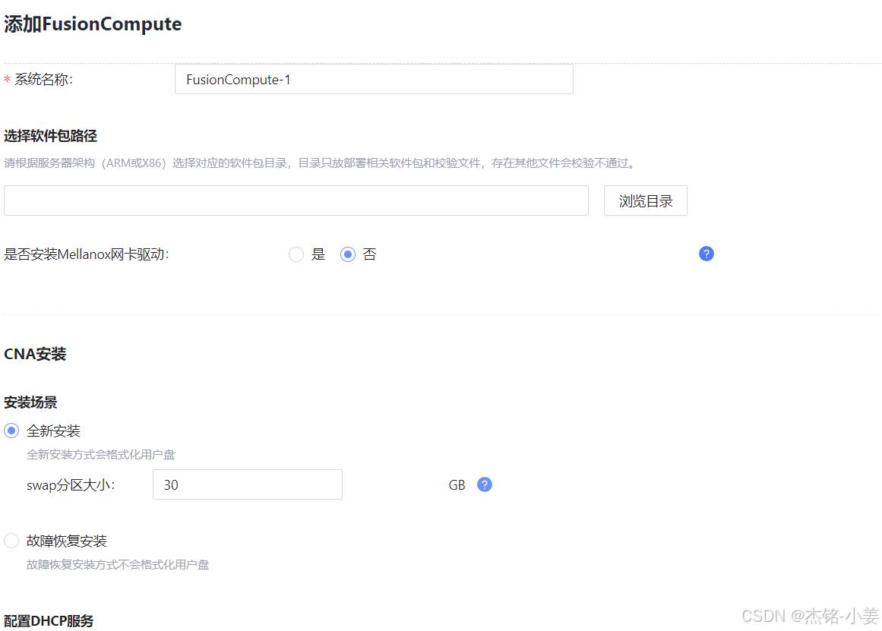Open help icon next to swap size GB
Image resolution: width=882 pixels, height=631 pixels.
click(485, 484)
